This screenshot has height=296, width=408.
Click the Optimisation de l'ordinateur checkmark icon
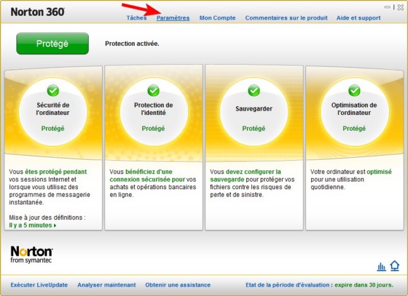(354, 90)
